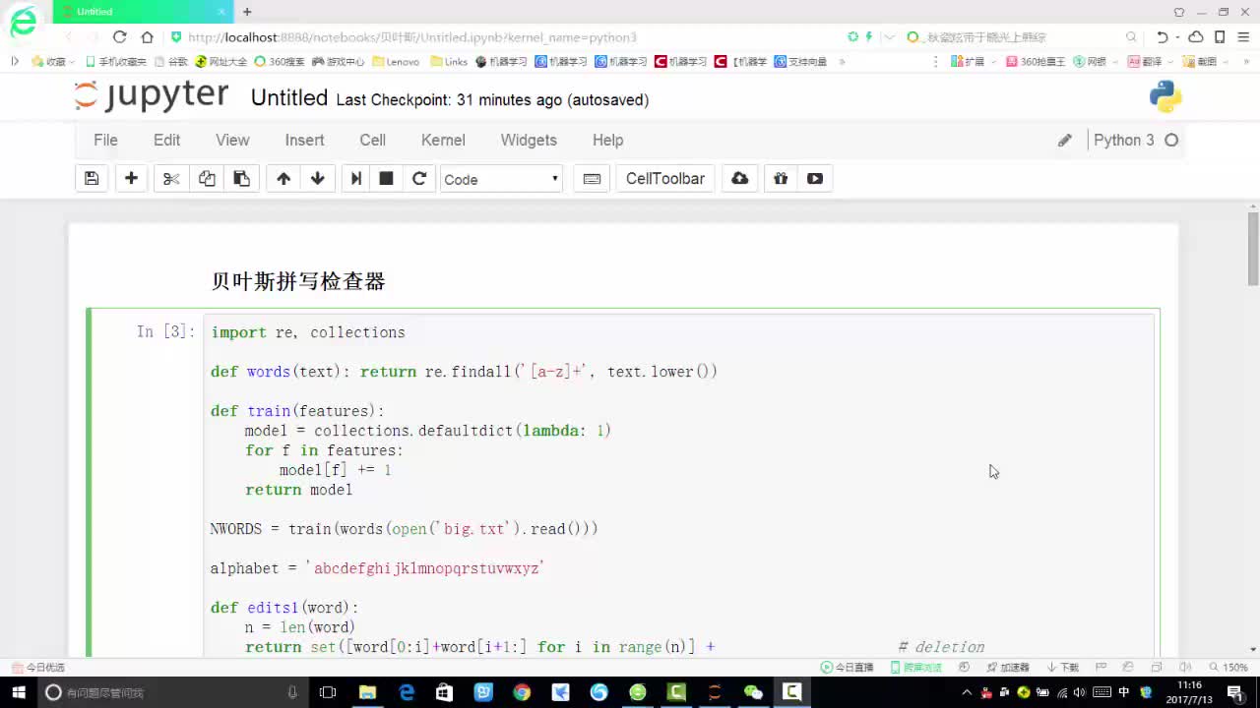Viewport: 1260px width, 708px height.
Task: Show hidden system tray icons chevron
Action: coord(966,692)
